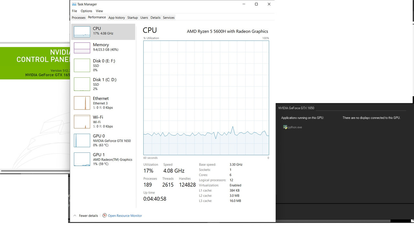Click the Sockets value 1
The width and height of the screenshot is (414, 233).
231,170
